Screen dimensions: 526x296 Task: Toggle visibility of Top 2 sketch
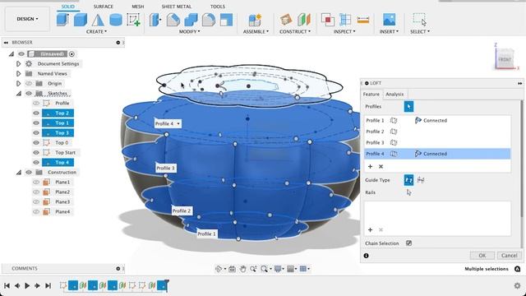click(36, 113)
